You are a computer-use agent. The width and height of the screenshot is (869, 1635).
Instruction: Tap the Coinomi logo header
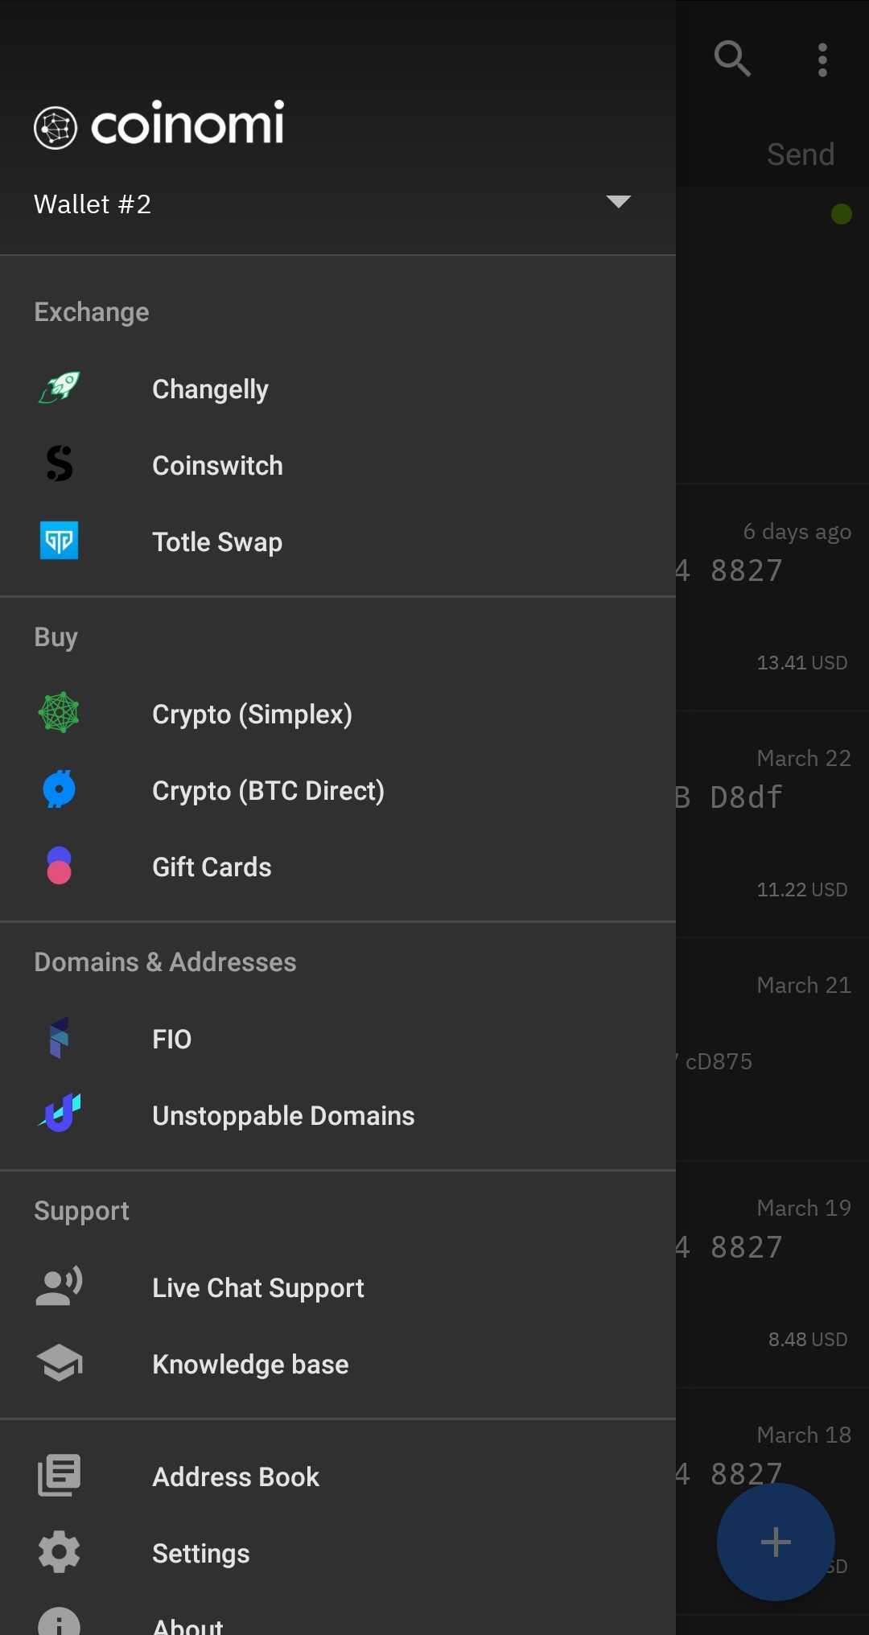(159, 125)
